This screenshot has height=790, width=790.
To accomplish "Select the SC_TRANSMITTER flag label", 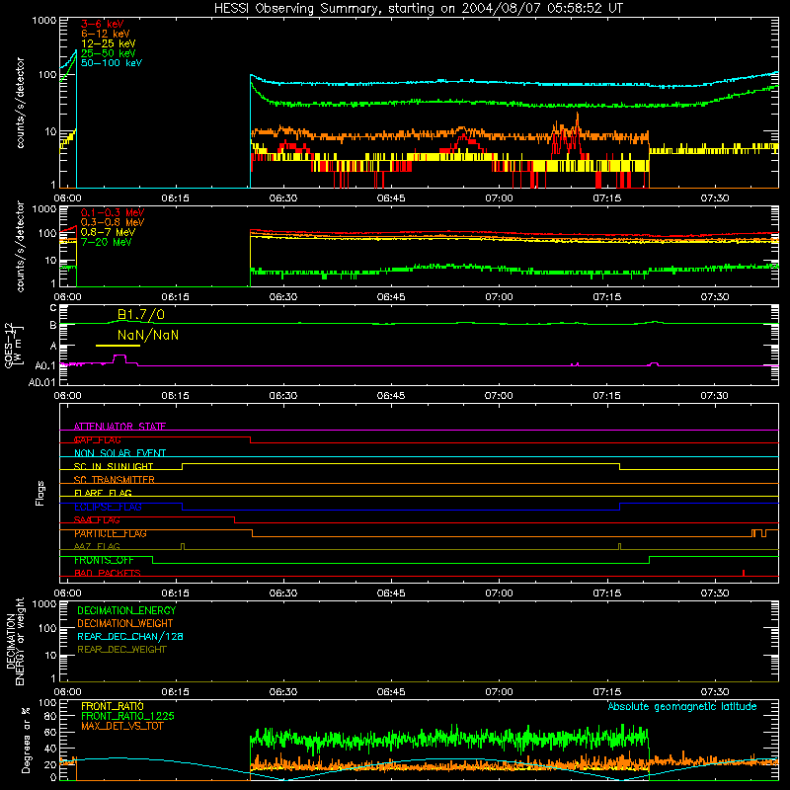I will point(115,480).
